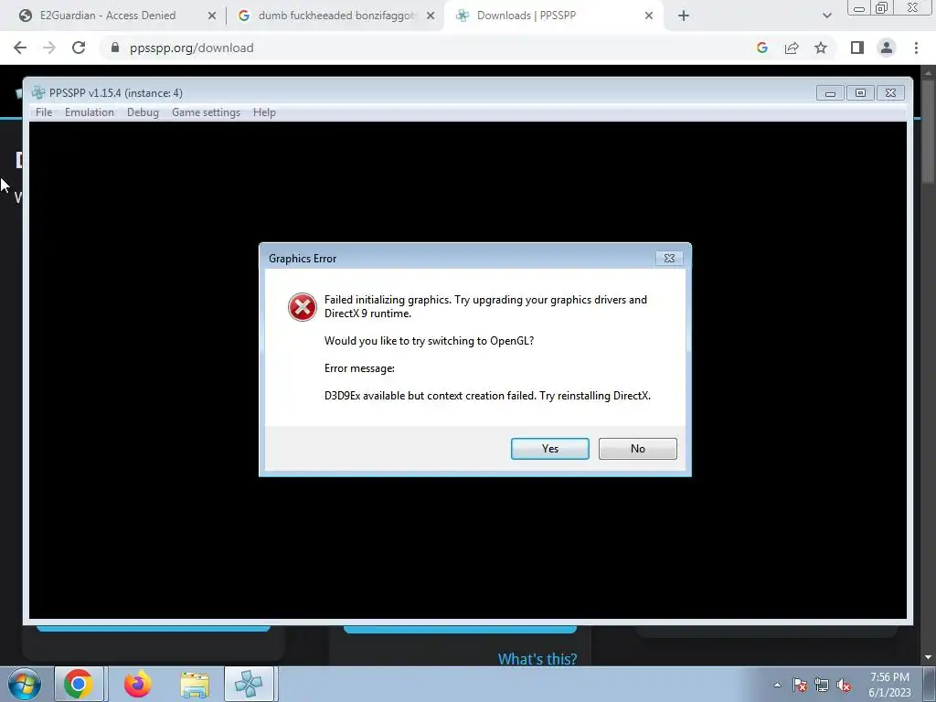
Task: Focus the ppsspp.org/download address bar
Action: (430, 48)
